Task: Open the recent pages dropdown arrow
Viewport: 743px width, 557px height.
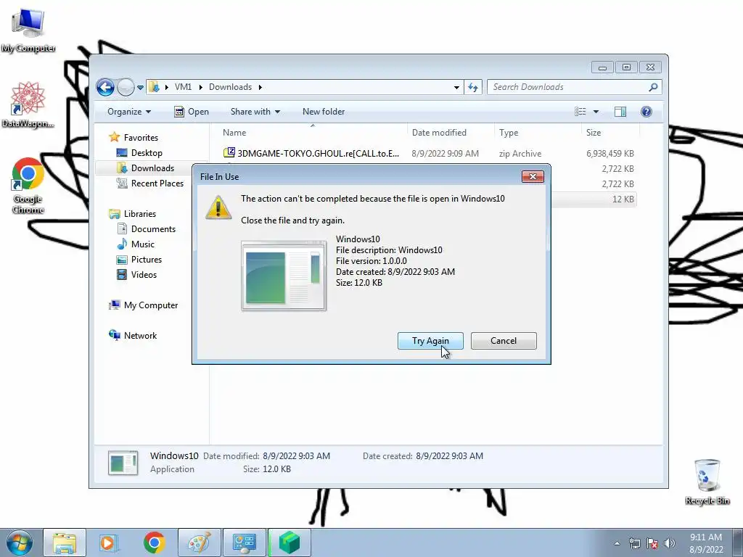Action: click(140, 88)
